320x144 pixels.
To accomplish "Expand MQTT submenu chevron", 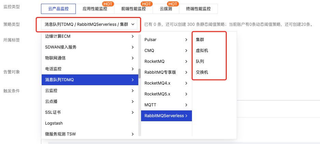I will click(186, 105).
